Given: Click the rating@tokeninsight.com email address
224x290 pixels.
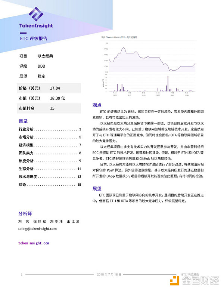Looking at the screenshot, I should [x=37, y=229].
